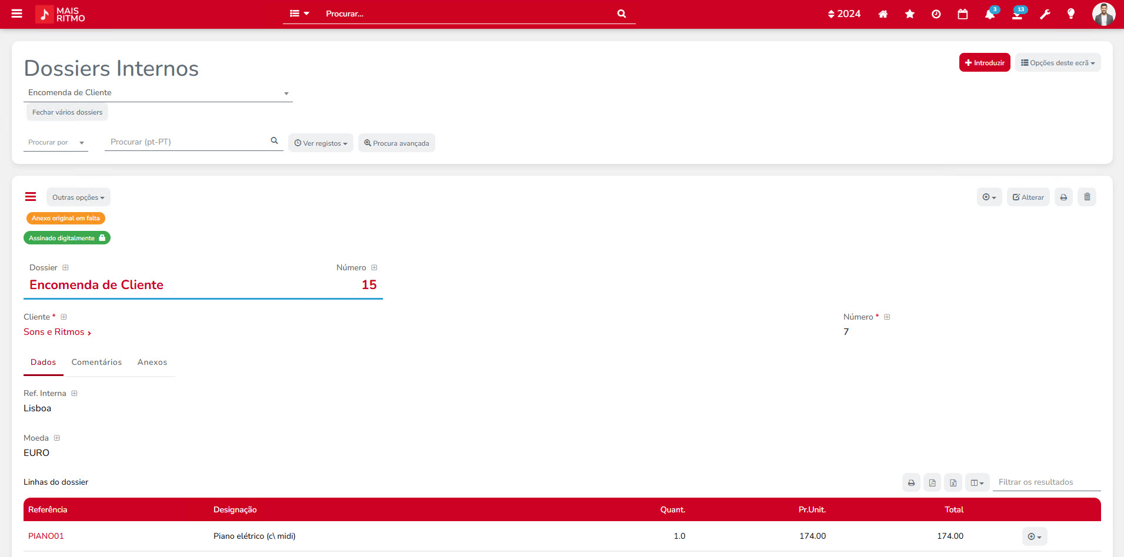This screenshot has height=557, width=1124.
Task: Expand the Moeda field plus icon
Action: tap(57, 438)
